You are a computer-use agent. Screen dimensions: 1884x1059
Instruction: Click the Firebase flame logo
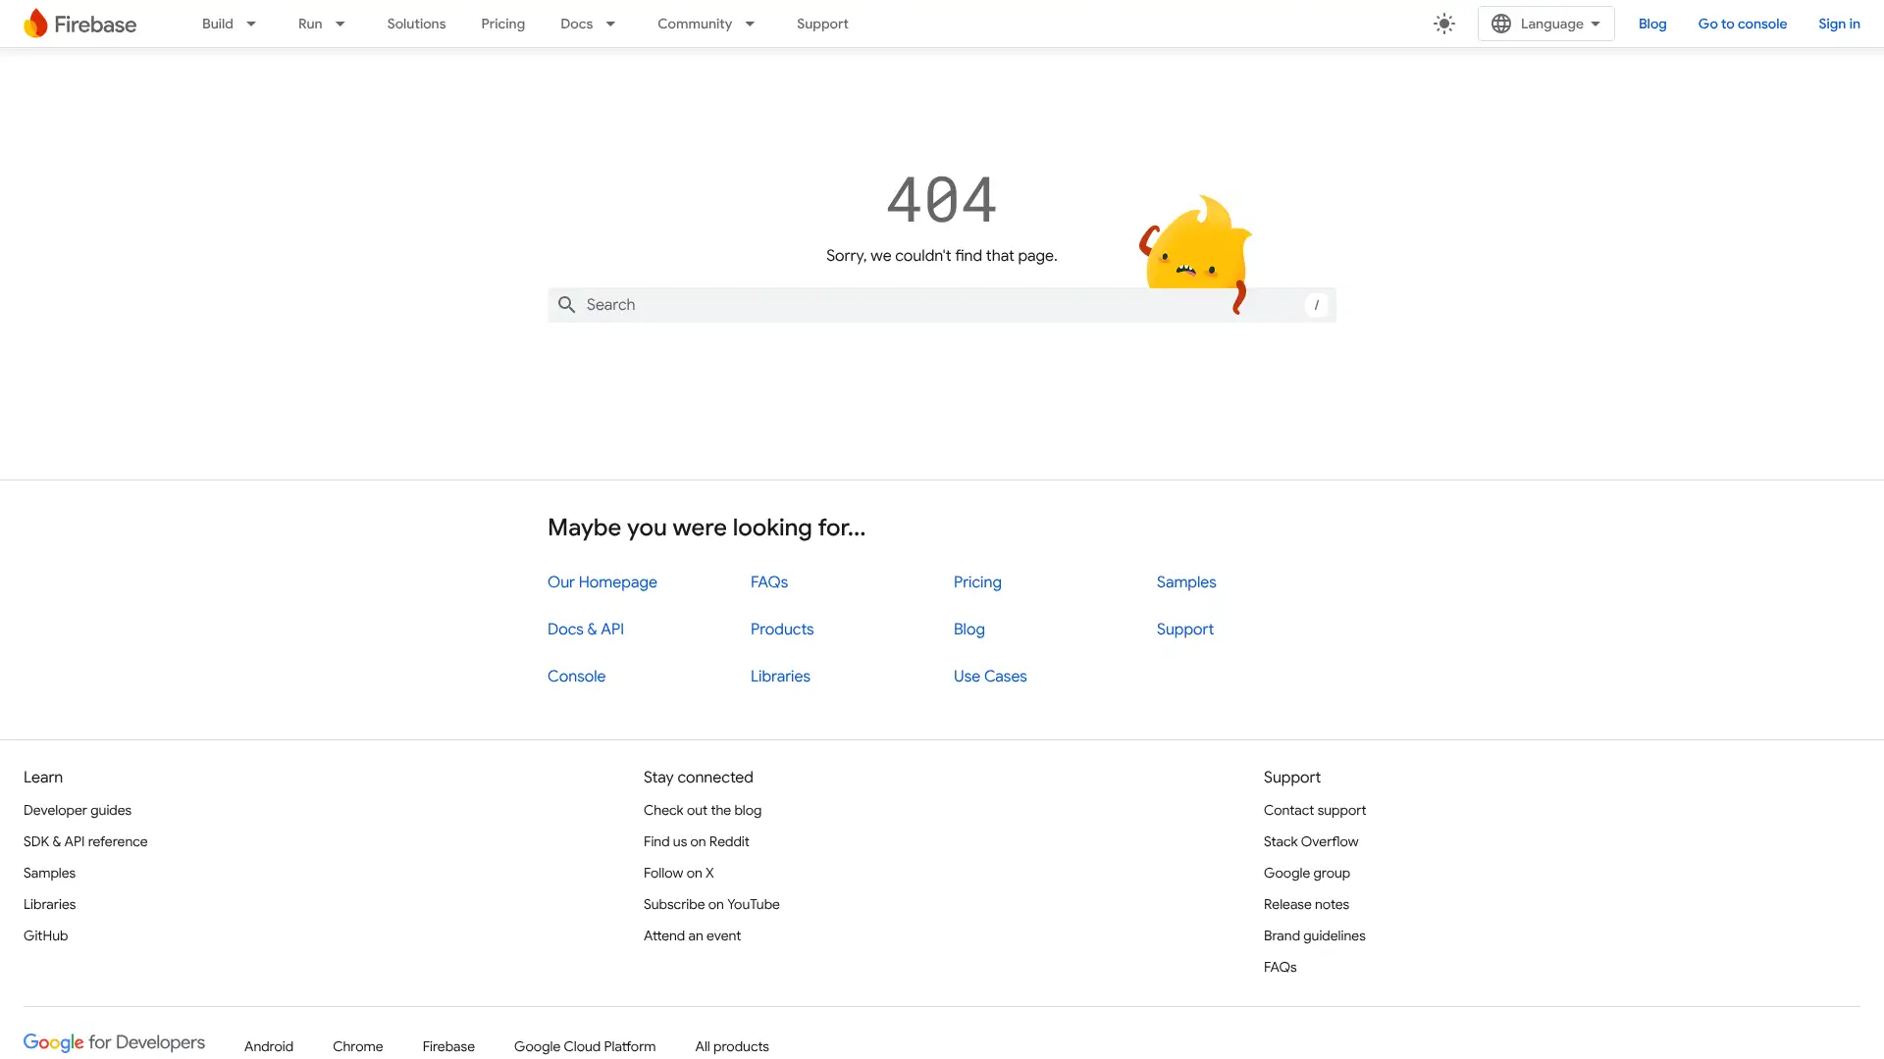coord(35,24)
